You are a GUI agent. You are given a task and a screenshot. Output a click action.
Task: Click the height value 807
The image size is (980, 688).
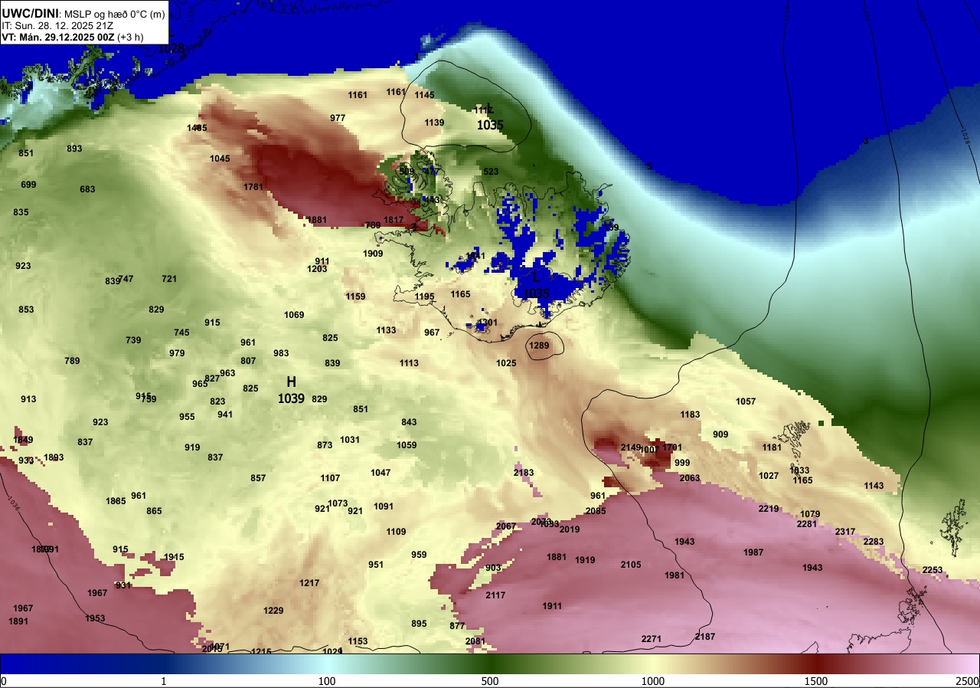tap(248, 361)
